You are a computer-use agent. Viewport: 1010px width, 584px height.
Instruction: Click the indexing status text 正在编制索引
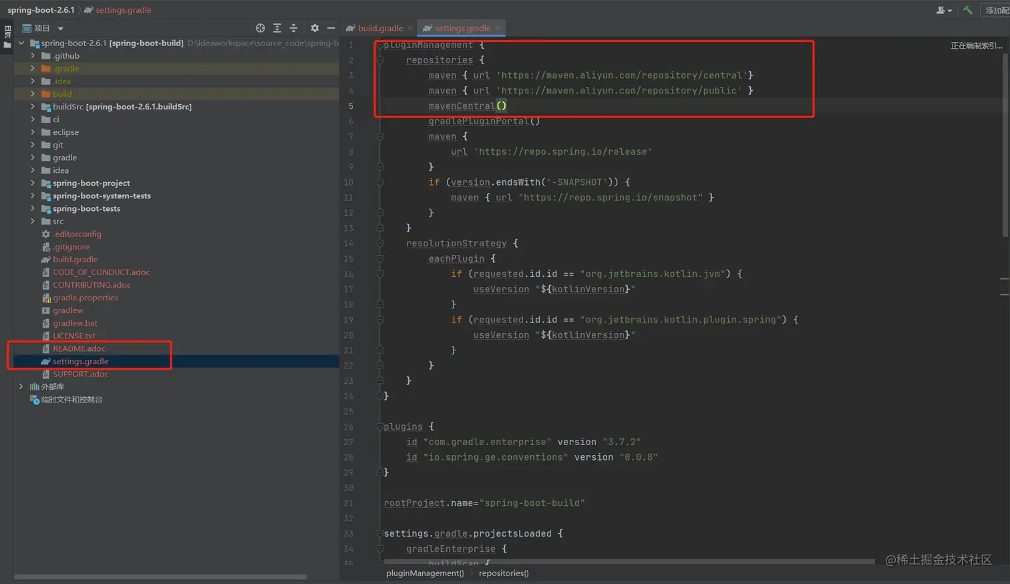point(976,45)
